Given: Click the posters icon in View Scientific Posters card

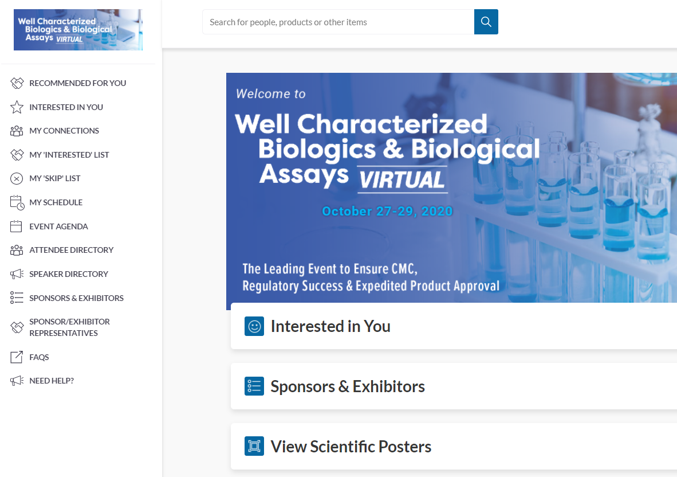Looking at the screenshot, I should [254, 446].
